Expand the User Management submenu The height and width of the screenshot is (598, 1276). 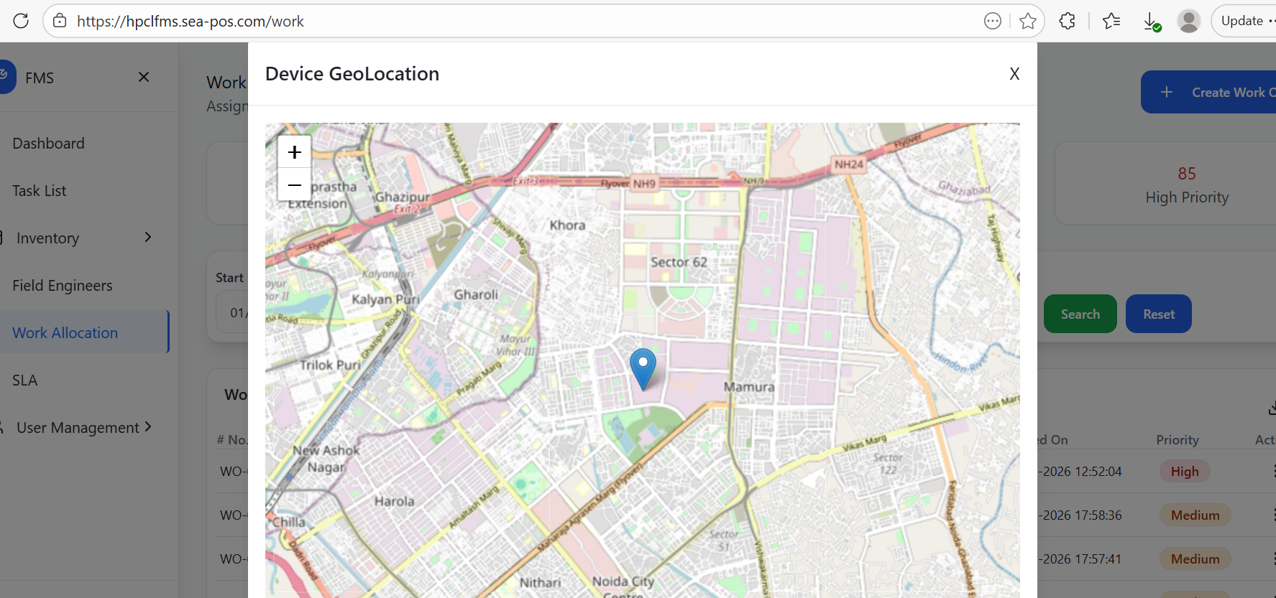click(147, 427)
